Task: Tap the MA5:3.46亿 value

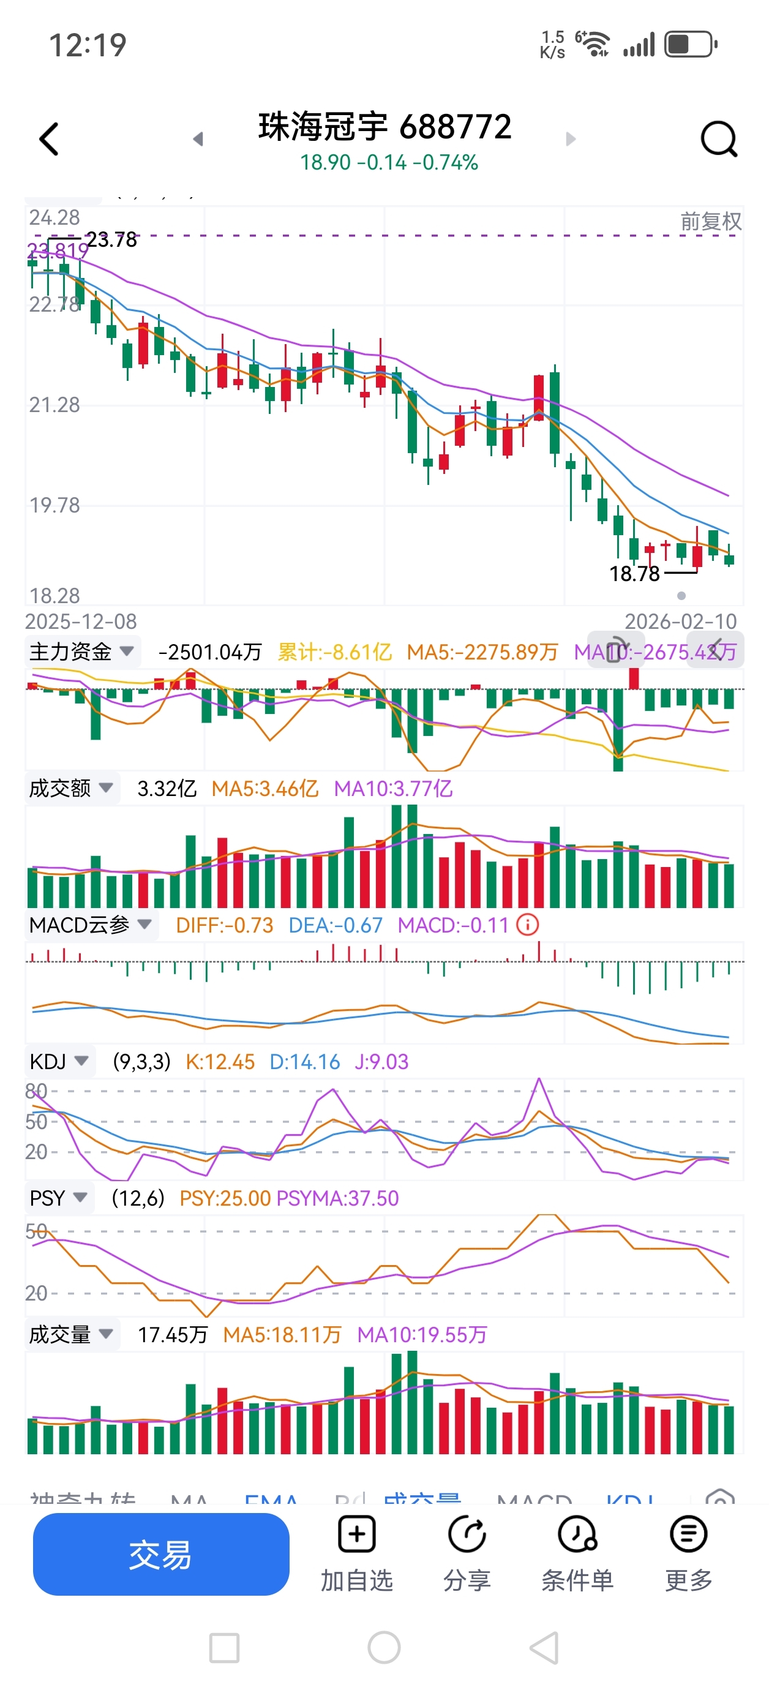Action: (264, 789)
